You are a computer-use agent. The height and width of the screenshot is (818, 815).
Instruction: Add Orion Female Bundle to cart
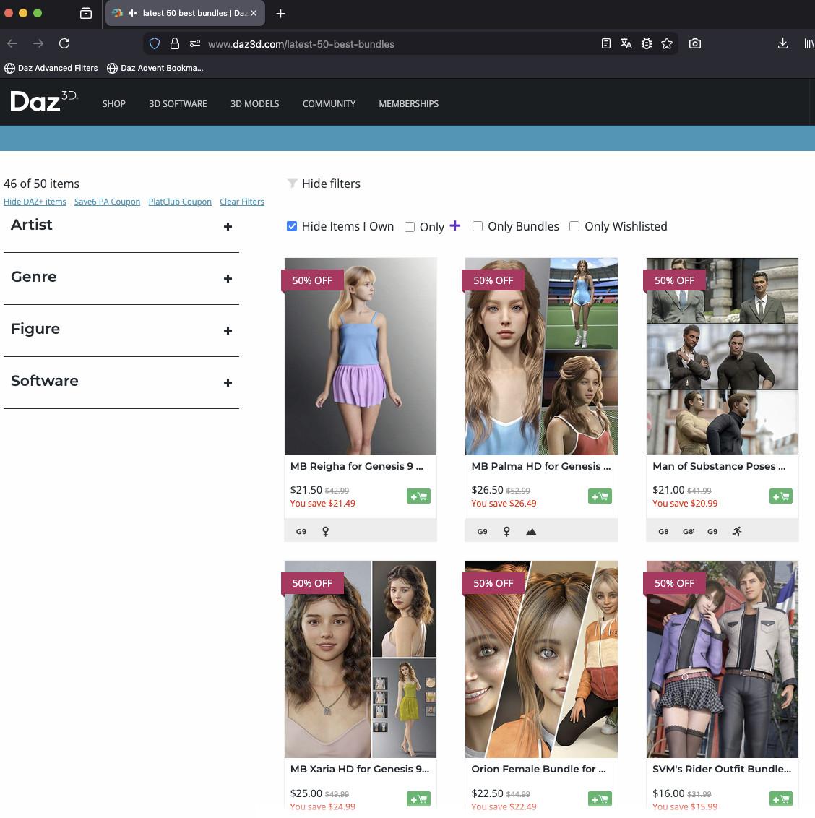(x=600, y=798)
